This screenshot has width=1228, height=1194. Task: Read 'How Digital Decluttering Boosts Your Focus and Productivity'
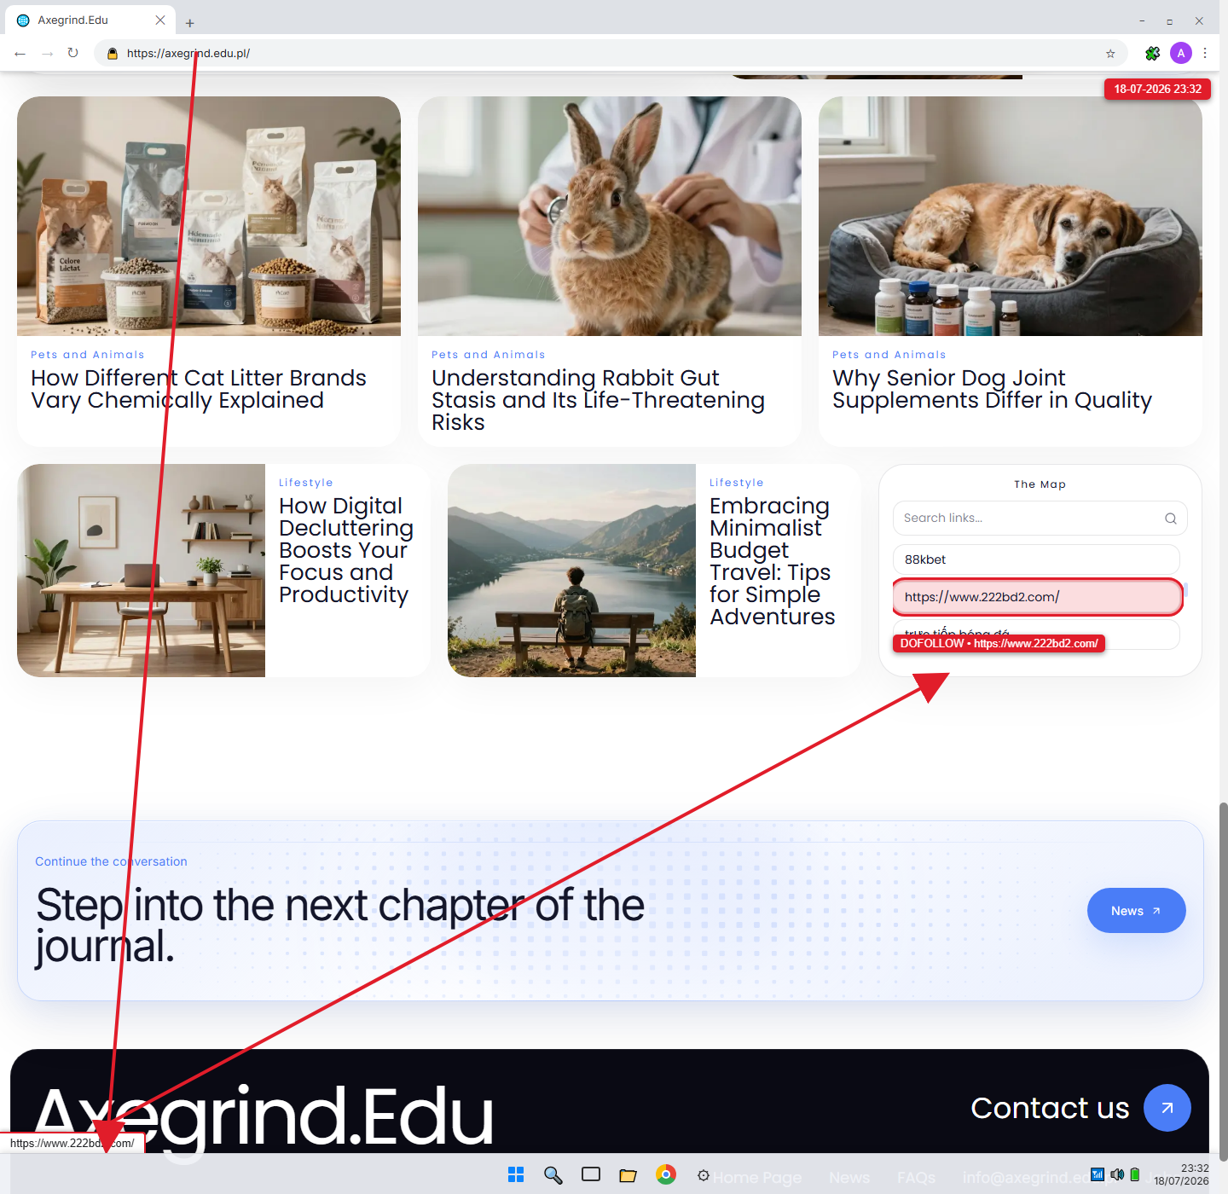pos(345,550)
